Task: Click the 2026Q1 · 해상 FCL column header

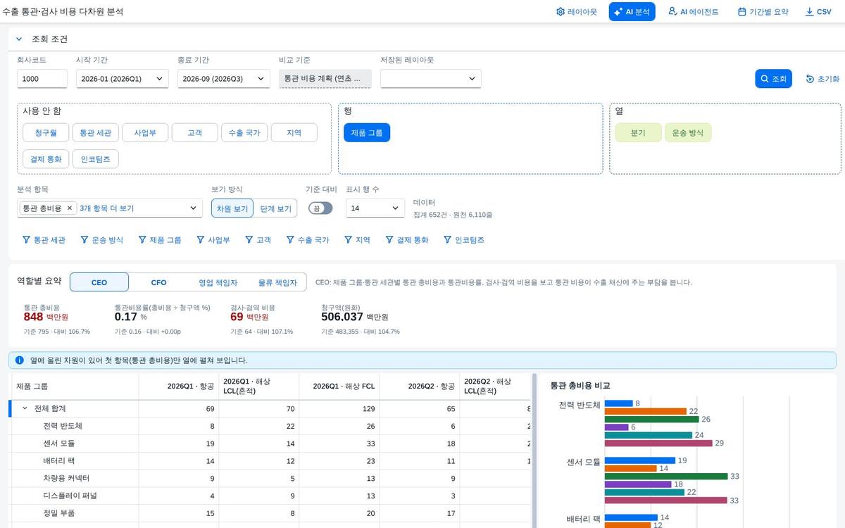Action: 339,386
